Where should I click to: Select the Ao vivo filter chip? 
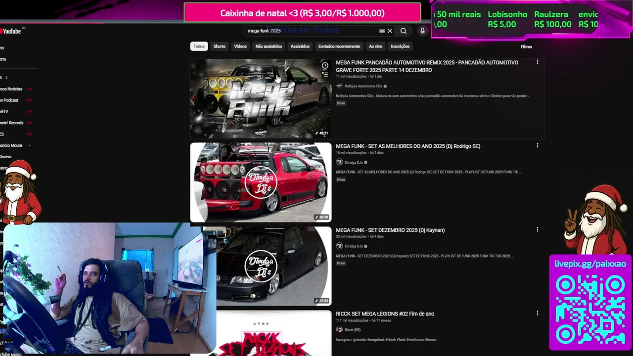[x=375, y=46]
